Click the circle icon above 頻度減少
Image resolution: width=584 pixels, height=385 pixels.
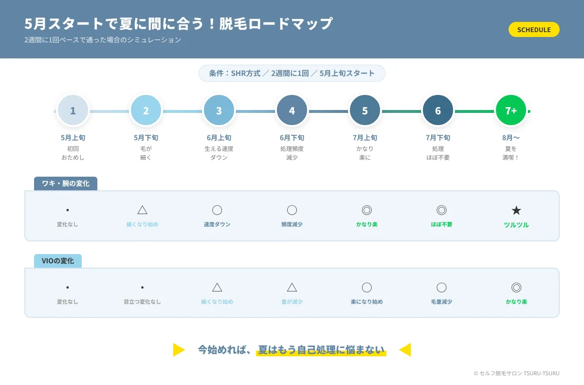(x=292, y=210)
